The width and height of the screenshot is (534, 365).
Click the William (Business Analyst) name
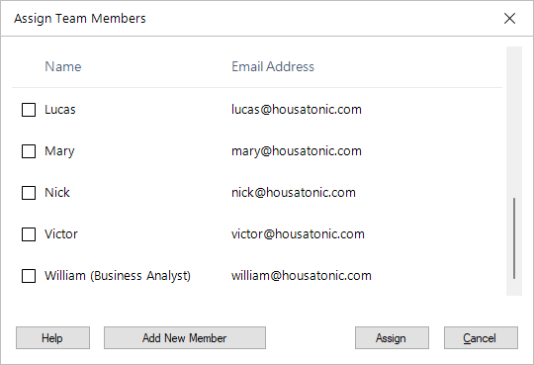coord(118,276)
